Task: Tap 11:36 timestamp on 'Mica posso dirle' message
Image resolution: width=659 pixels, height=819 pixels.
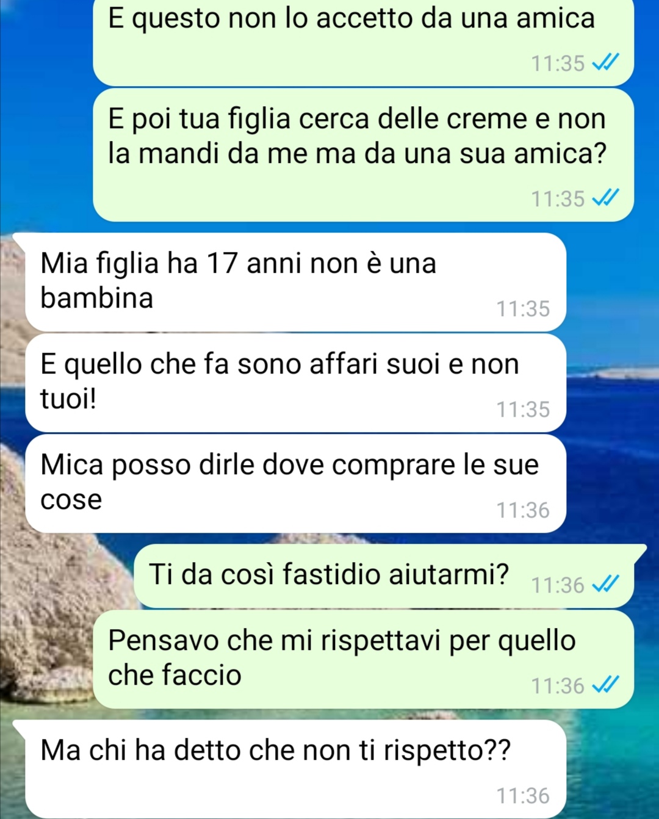Action: point(523,510)
